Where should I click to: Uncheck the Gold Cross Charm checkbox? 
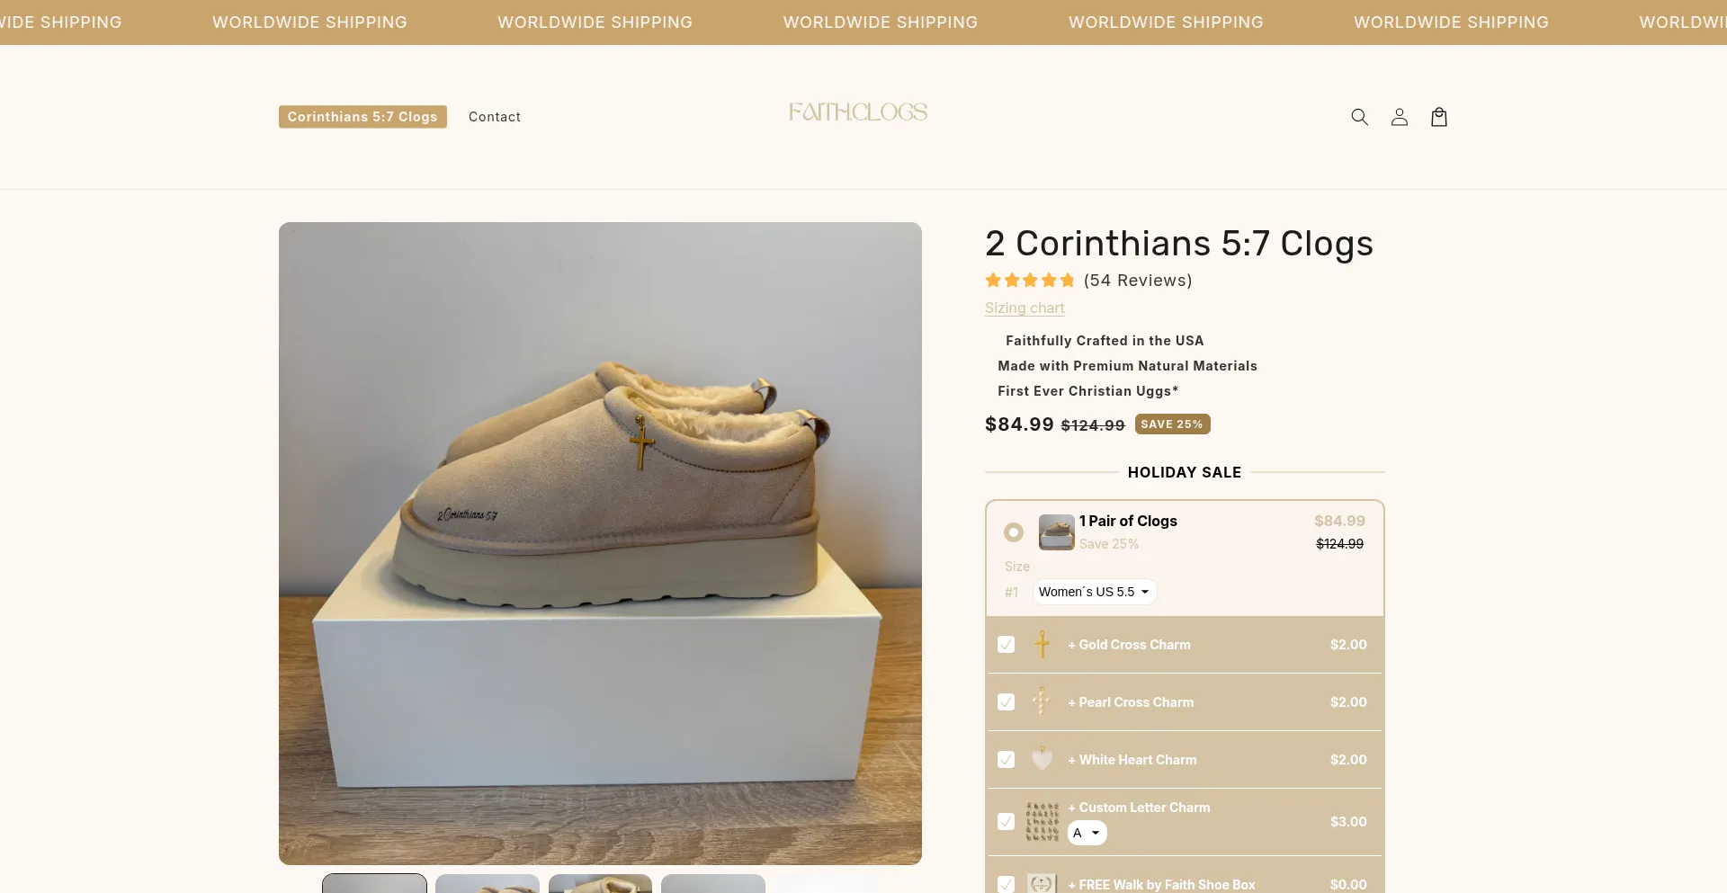tap(1007, 645)
